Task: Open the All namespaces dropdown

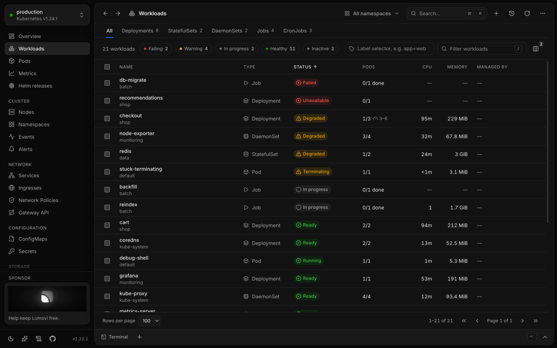Action: [372, 14]
